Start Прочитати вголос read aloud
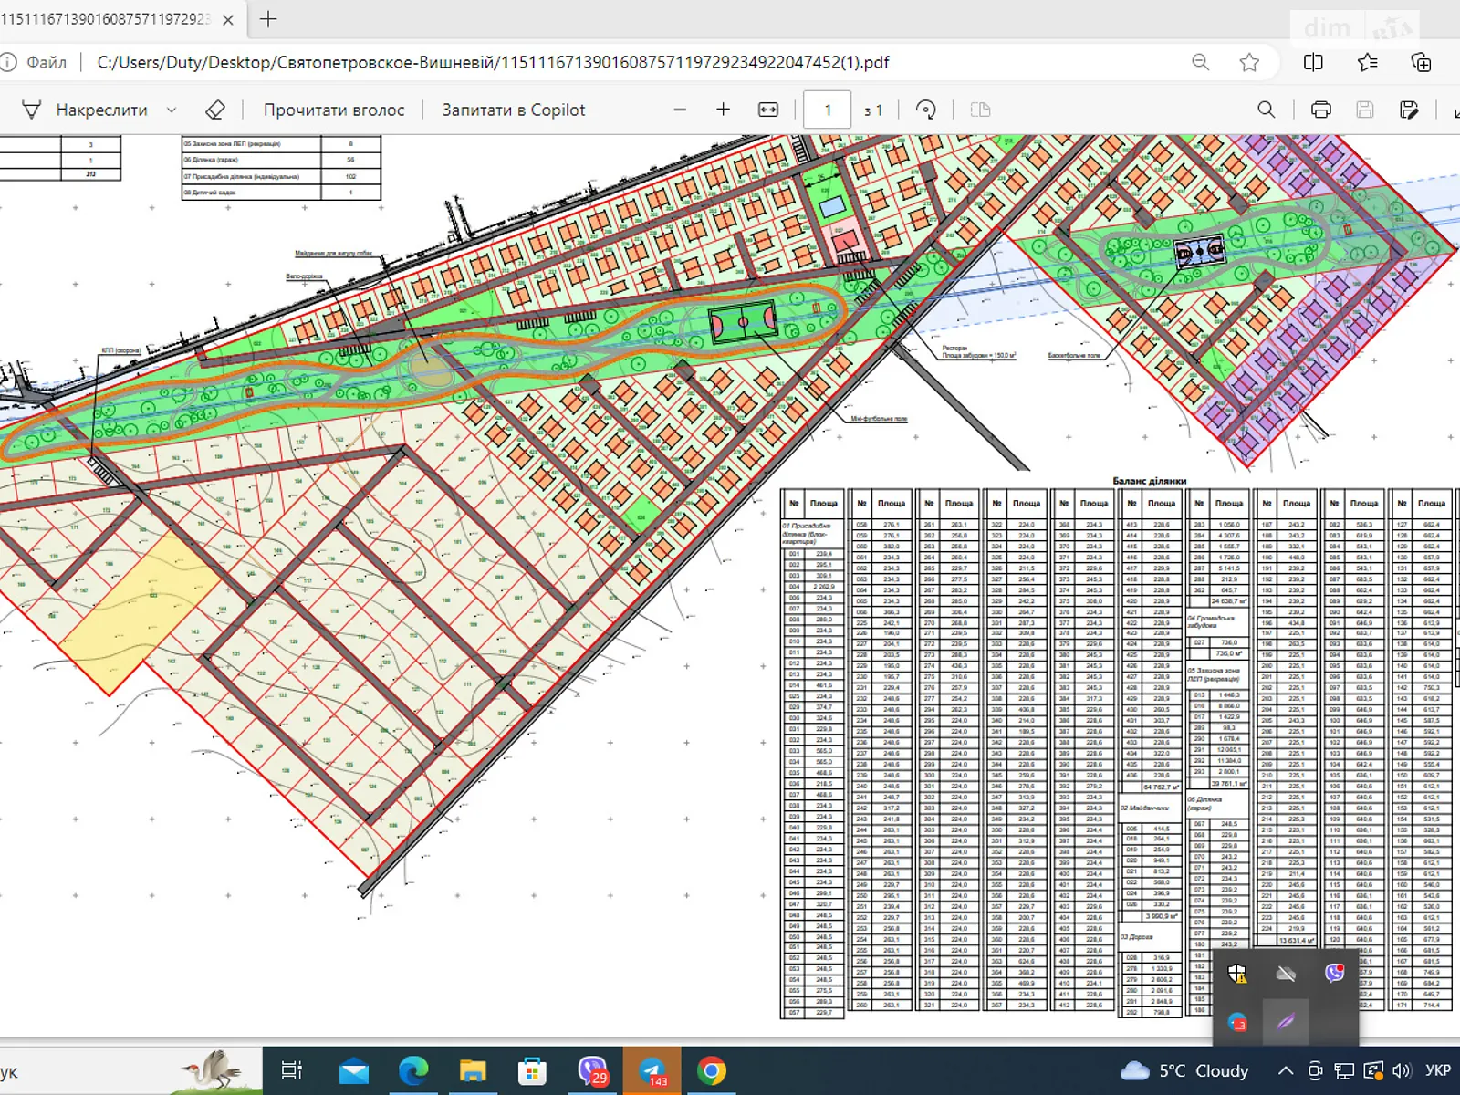The image size is (1460, 1095). tap(334, 109)
